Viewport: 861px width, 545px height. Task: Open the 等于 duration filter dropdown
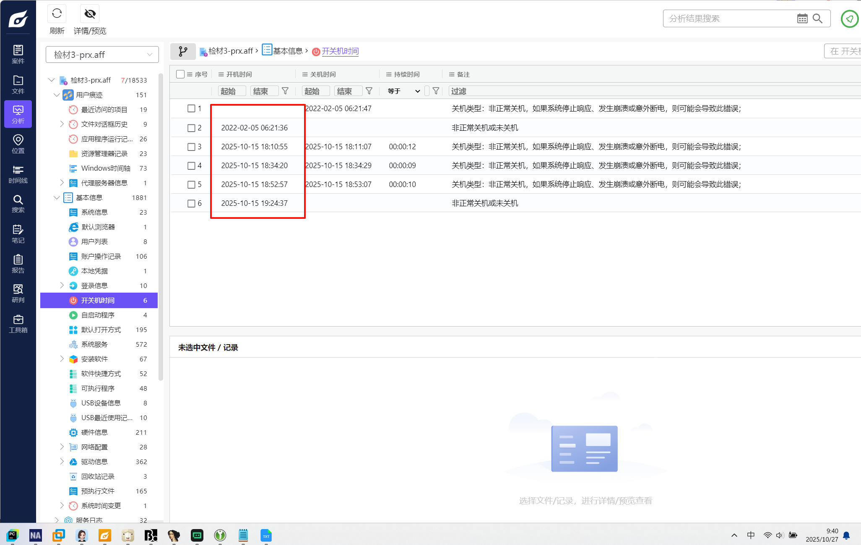coord(403,91)
